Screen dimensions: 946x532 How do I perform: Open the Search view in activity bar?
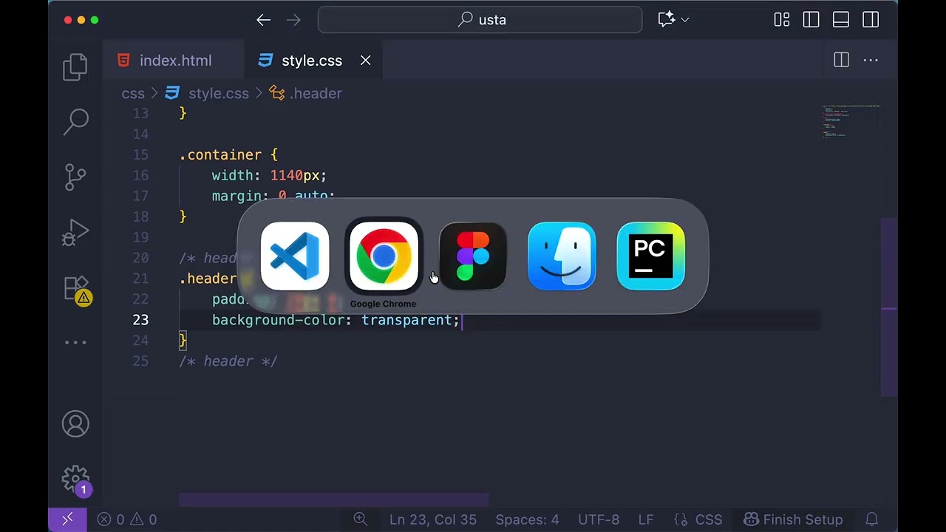(75, 121)
